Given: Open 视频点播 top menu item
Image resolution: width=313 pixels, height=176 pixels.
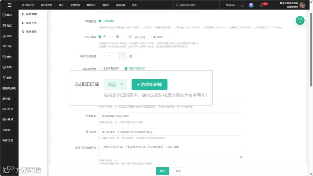Looking at the screenshot, I should 121,5.
